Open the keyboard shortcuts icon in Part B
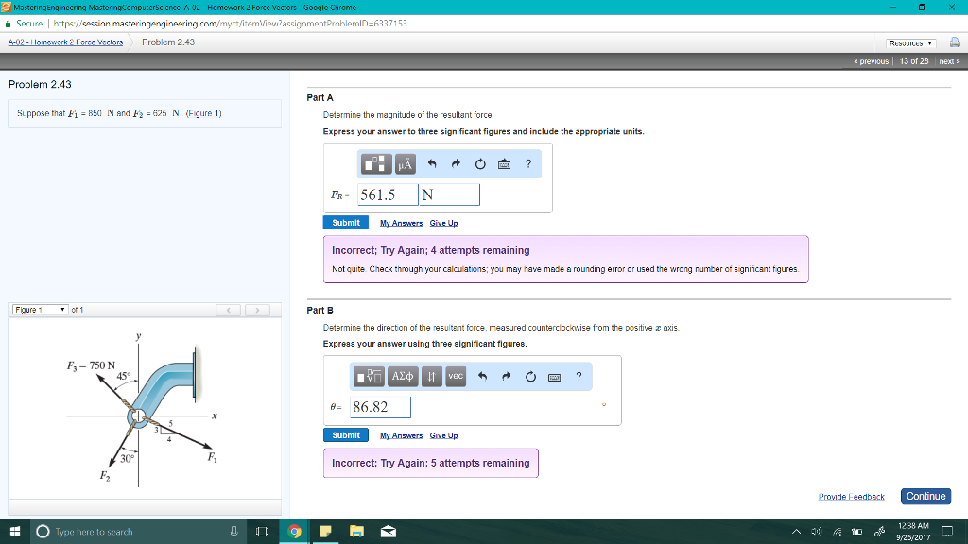The image size is (968, 544). (553, 377)
